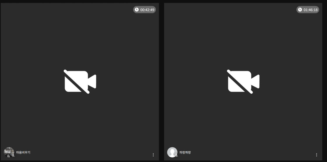327x162 pixels.
Task: Open the three-dot menu on 파랑파랑's tile
Action: 316,155
